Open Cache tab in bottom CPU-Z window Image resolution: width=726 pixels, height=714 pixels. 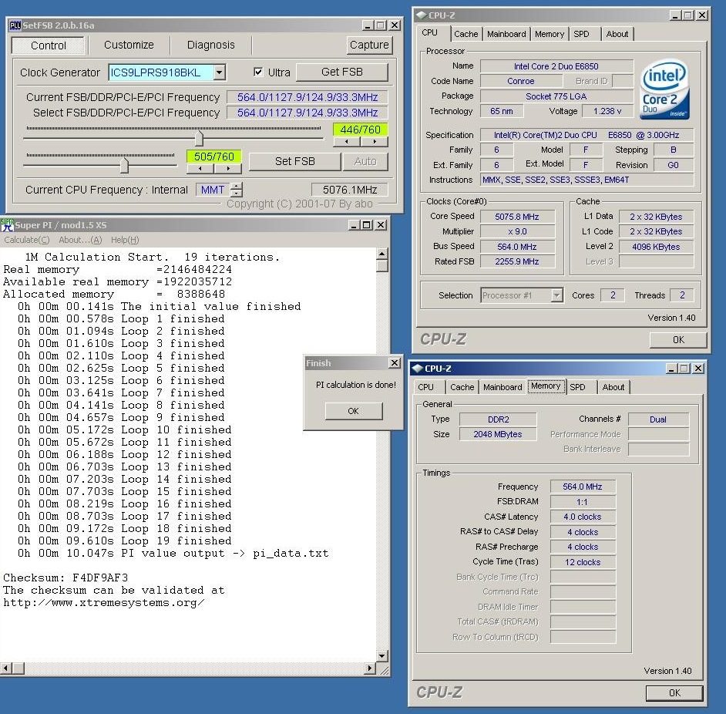[462, 387]
